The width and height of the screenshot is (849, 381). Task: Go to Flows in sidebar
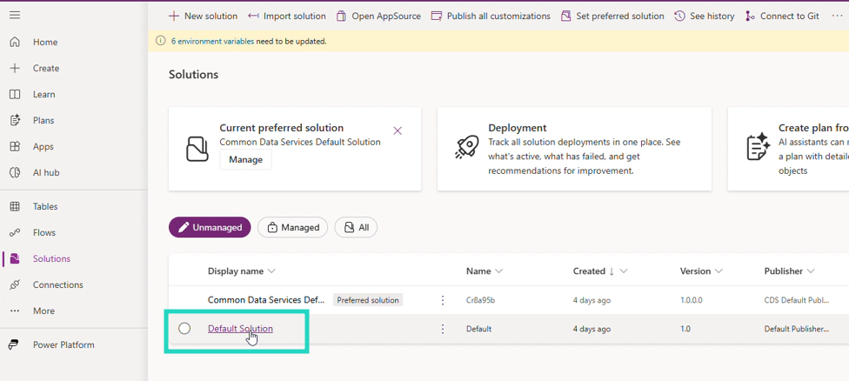click(x=43, y=232)
